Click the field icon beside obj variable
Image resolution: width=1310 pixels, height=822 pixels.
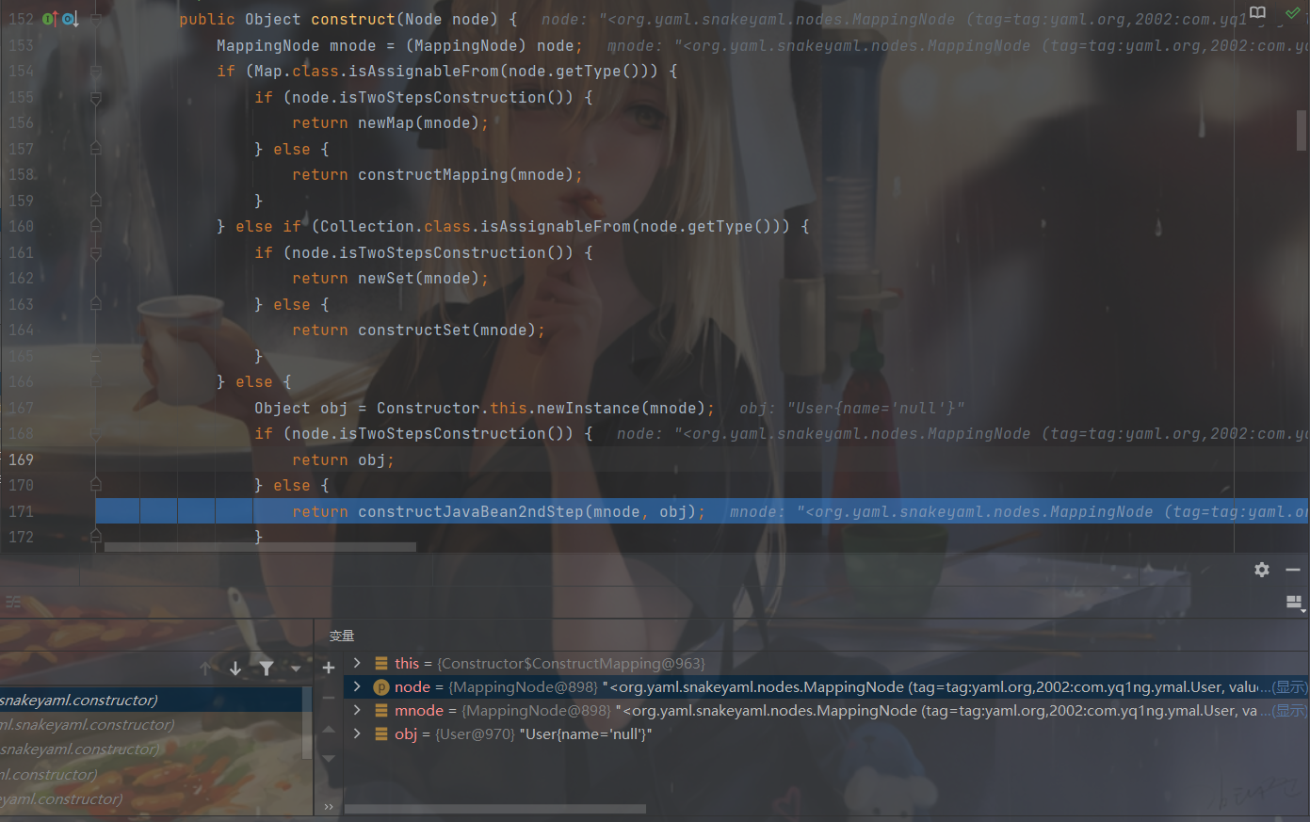[381, 734]
